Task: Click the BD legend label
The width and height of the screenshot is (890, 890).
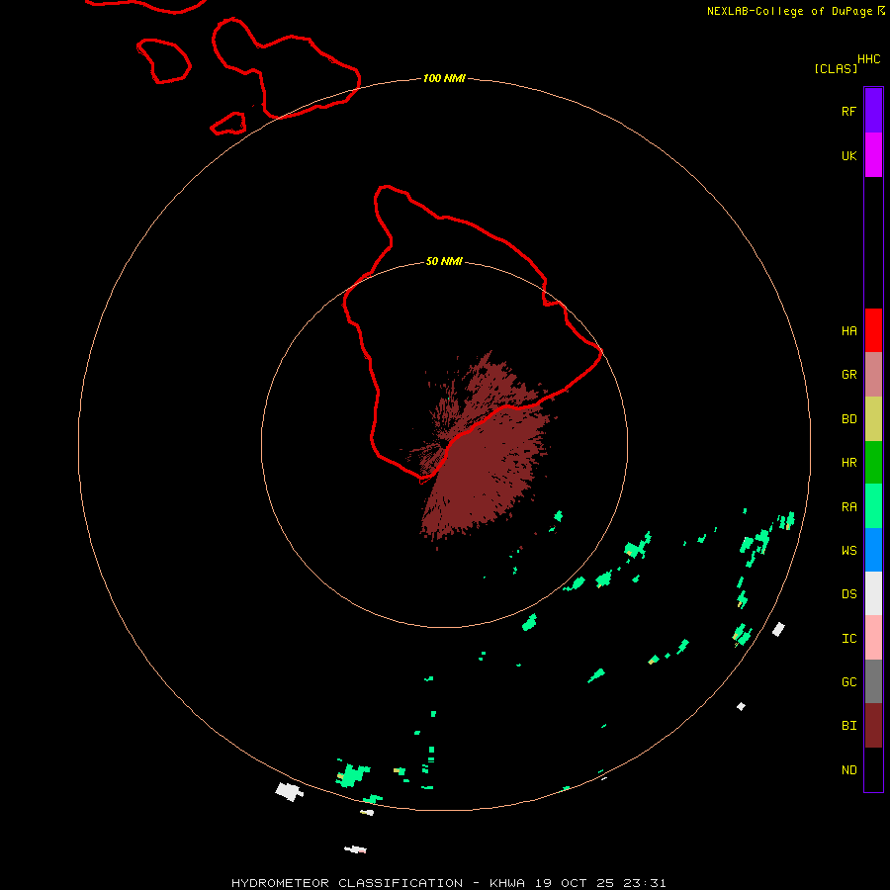Action: (x=849, y=419)
